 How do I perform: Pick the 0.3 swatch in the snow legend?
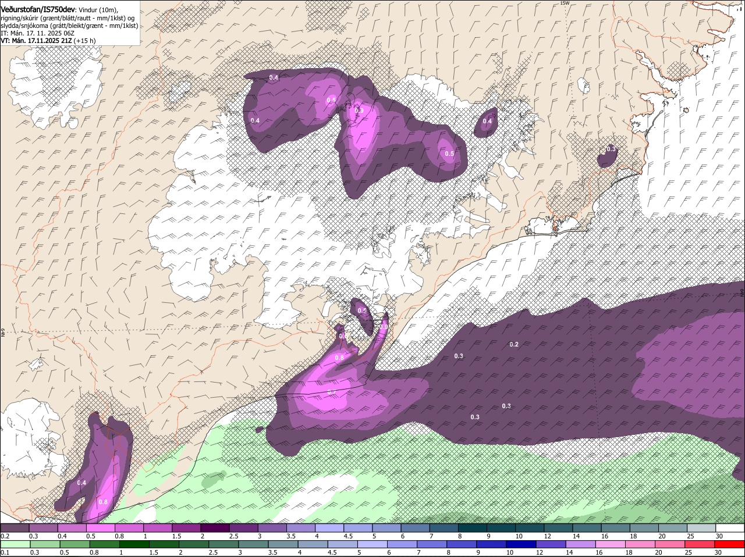click(43, 528)
